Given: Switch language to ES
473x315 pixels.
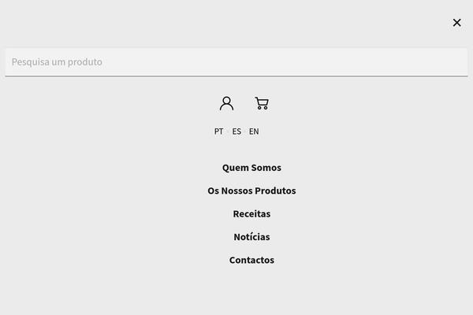Looking at the screenshot, I should pyautogui.click(x=236, y=132).
